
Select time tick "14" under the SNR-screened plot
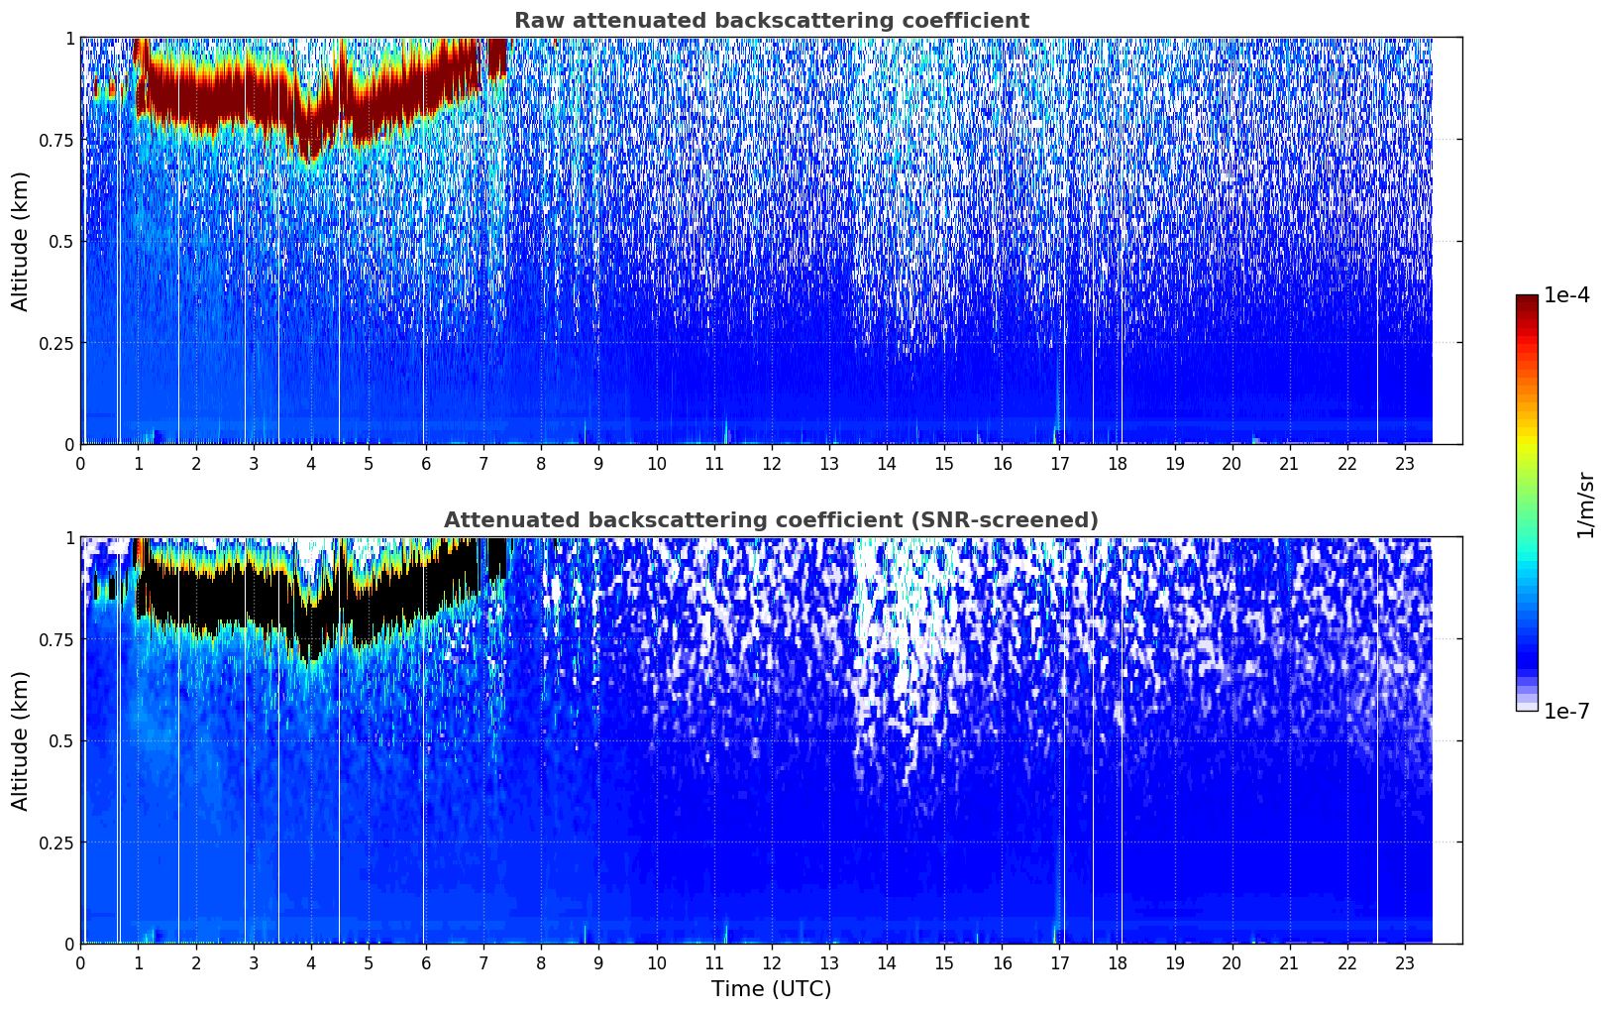[x=887, y=962]
